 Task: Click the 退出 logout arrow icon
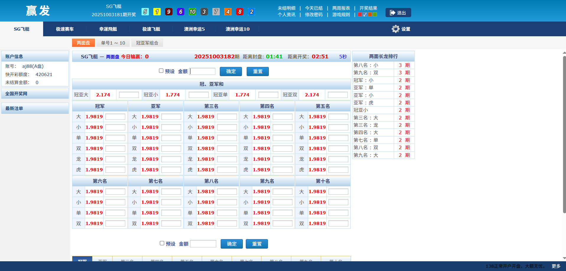392,13
